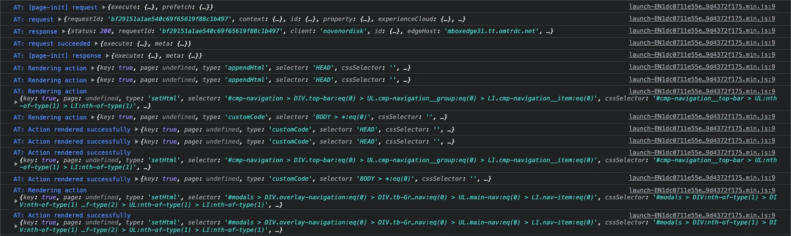791x236 pixels.
Task: Open source link for Rendering action #modals row
Action: pos(702,190)
